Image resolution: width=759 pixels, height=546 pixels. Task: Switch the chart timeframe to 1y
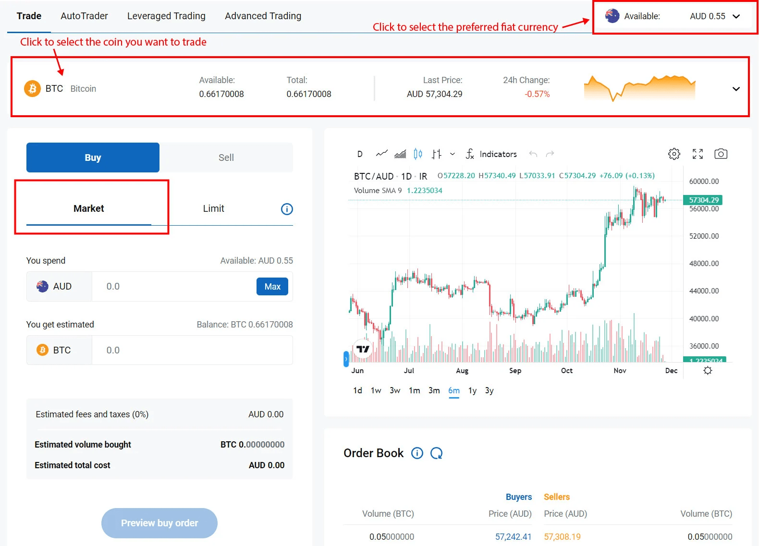tap(472, 390)
